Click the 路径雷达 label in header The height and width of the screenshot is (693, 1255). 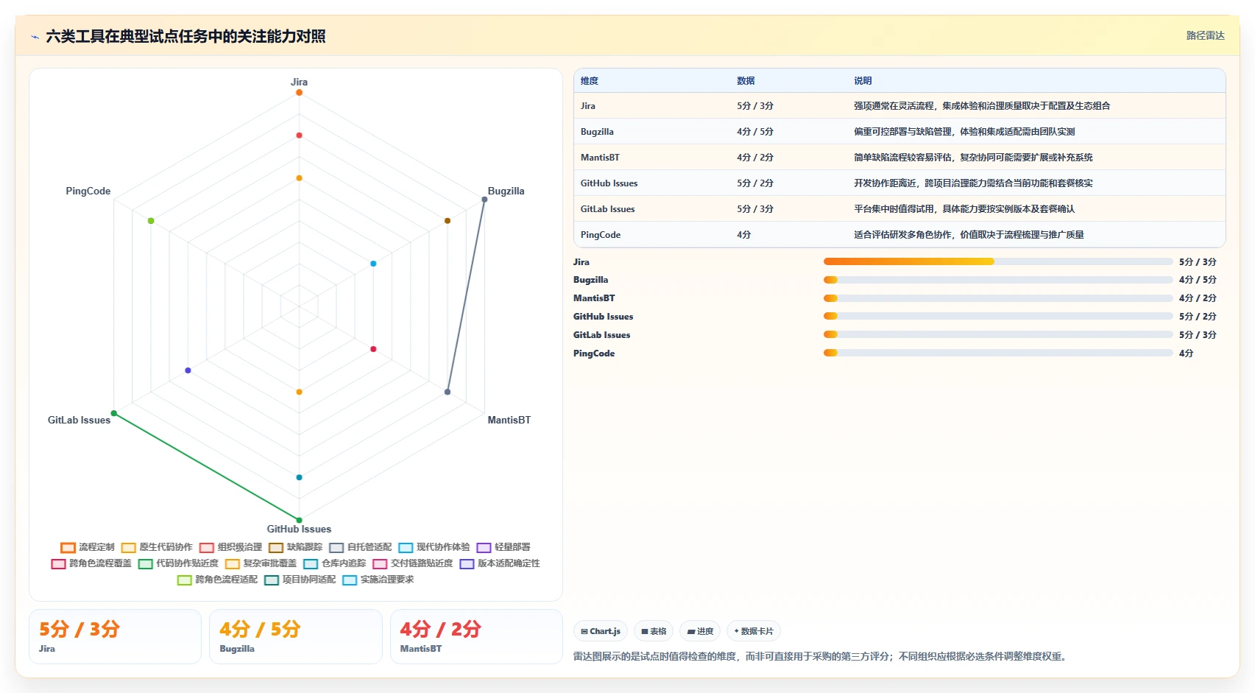click(1205, 35)
